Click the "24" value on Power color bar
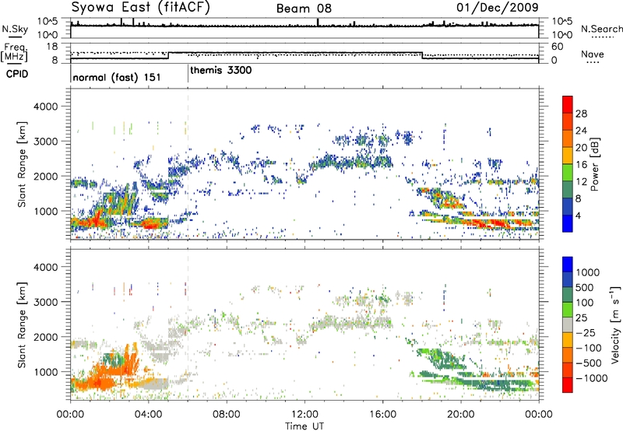The width and height of the screenshot is (623, 431). [581, 131]
